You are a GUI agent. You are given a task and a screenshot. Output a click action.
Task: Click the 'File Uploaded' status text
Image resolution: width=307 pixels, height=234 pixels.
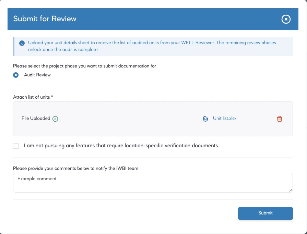click(36, 119)
